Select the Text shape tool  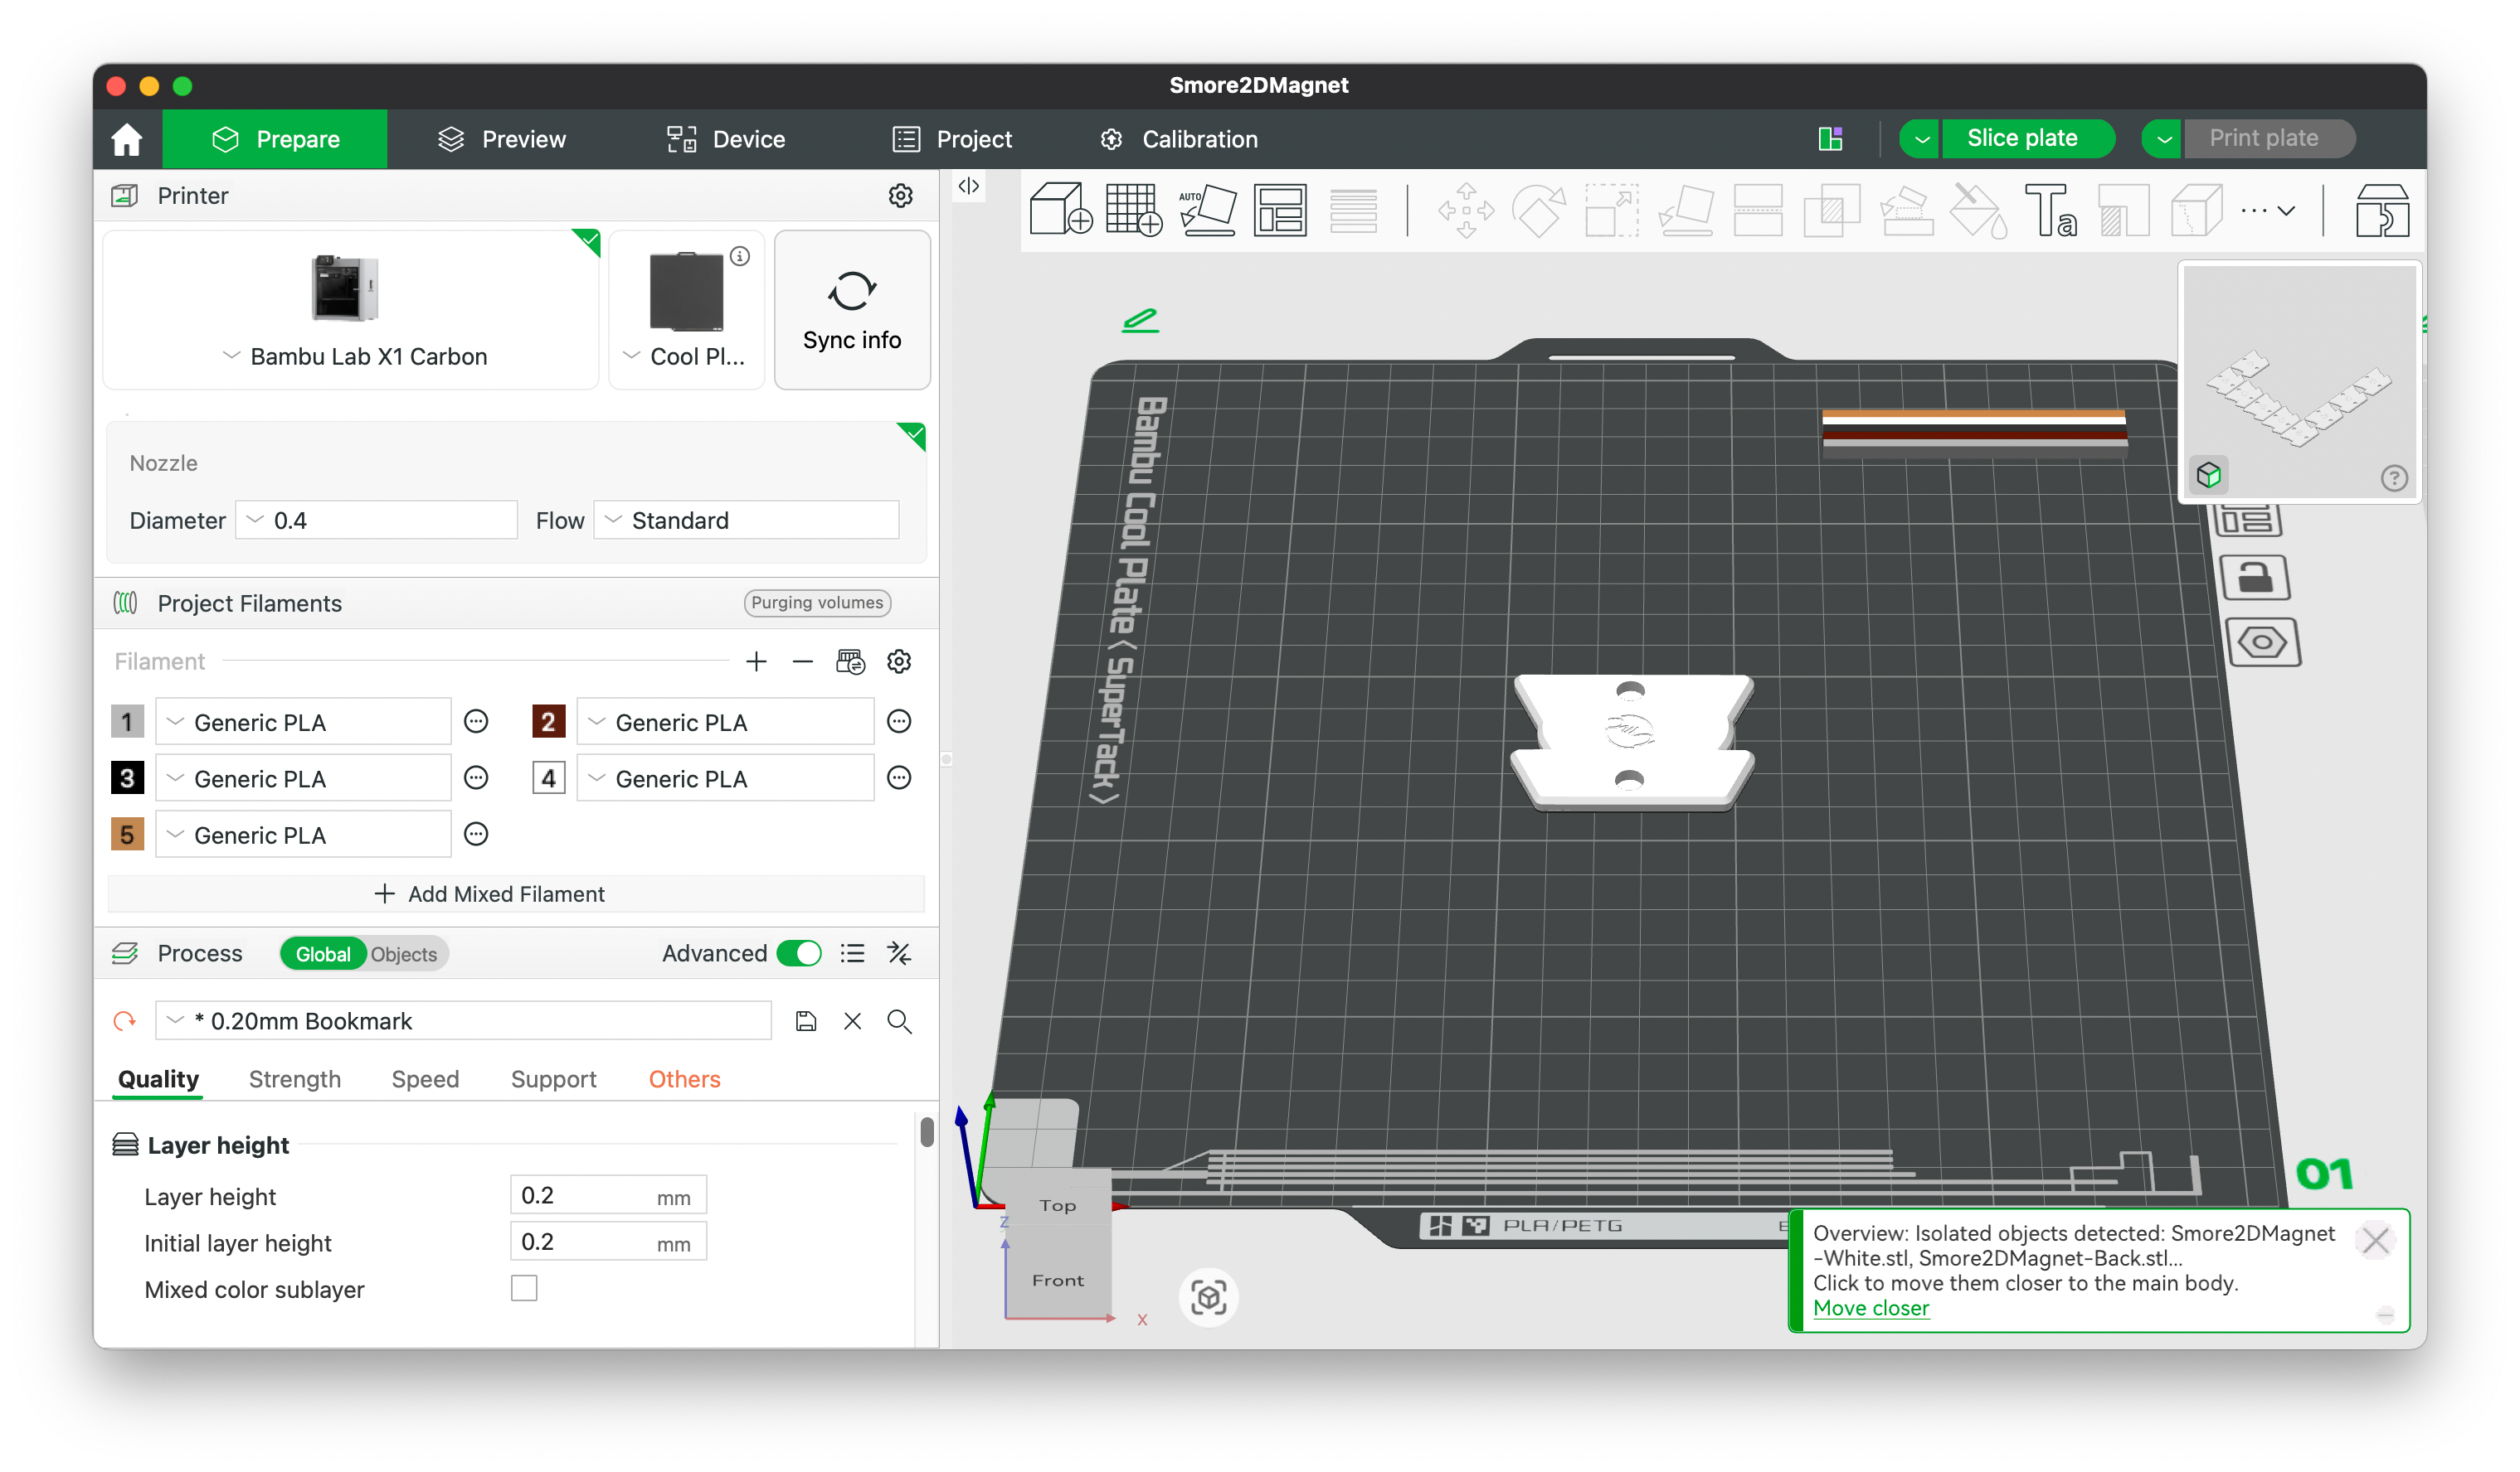pyautogui.click(x=2050, y=210)
